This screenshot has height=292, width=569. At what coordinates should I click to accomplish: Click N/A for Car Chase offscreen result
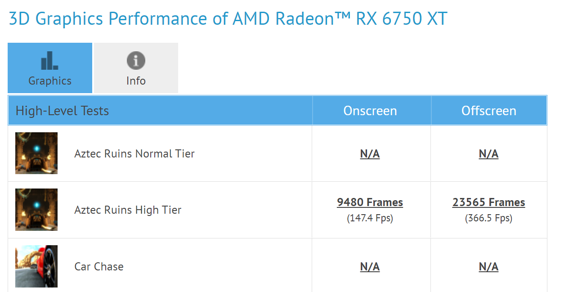click(488, 266)
